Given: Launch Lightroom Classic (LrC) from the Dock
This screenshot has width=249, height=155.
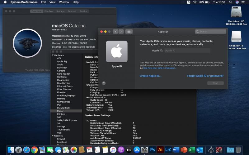Looking at the screenshot, I should click(x=168, y=150).
